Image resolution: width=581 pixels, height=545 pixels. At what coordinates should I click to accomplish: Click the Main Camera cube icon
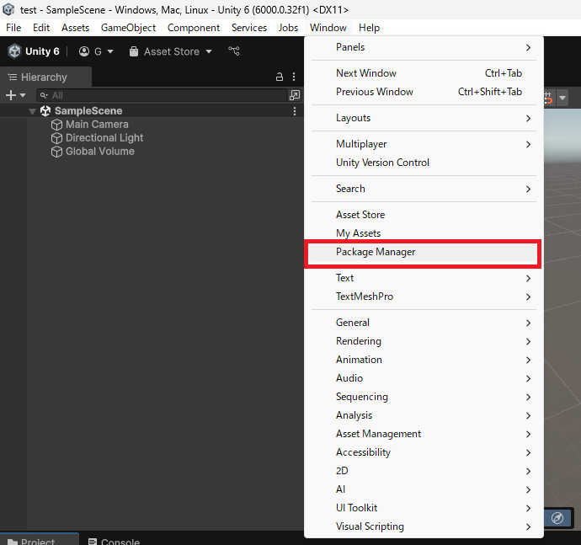(x=56, y=125)
